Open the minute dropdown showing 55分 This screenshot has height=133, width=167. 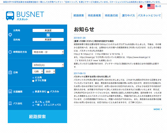point(50,71)
